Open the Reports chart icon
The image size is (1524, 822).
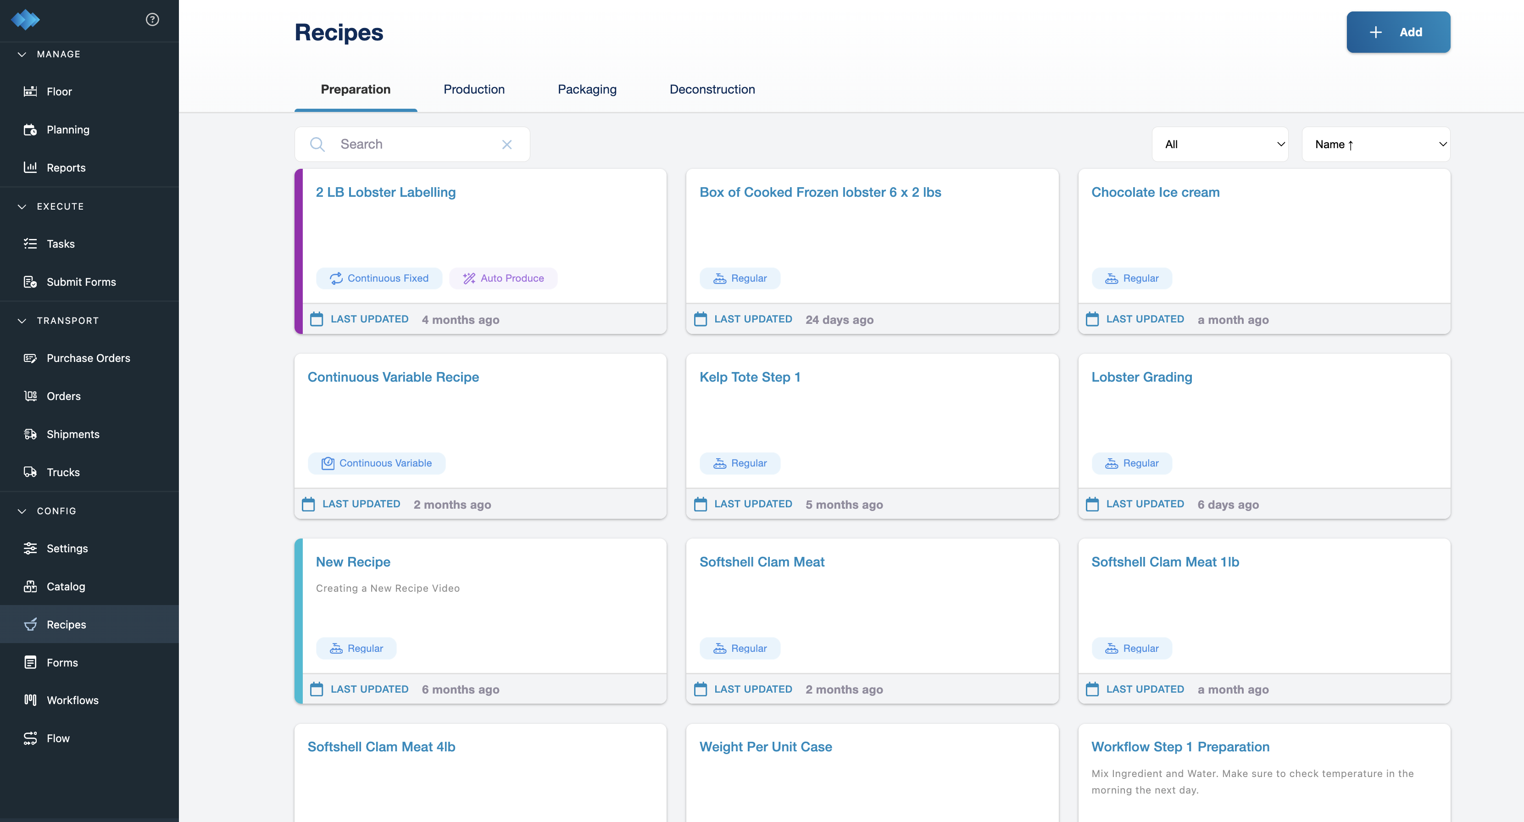point(30,167)
